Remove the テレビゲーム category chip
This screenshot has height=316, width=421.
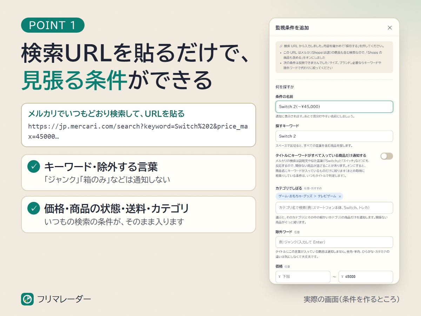click(x=340, y=196)
